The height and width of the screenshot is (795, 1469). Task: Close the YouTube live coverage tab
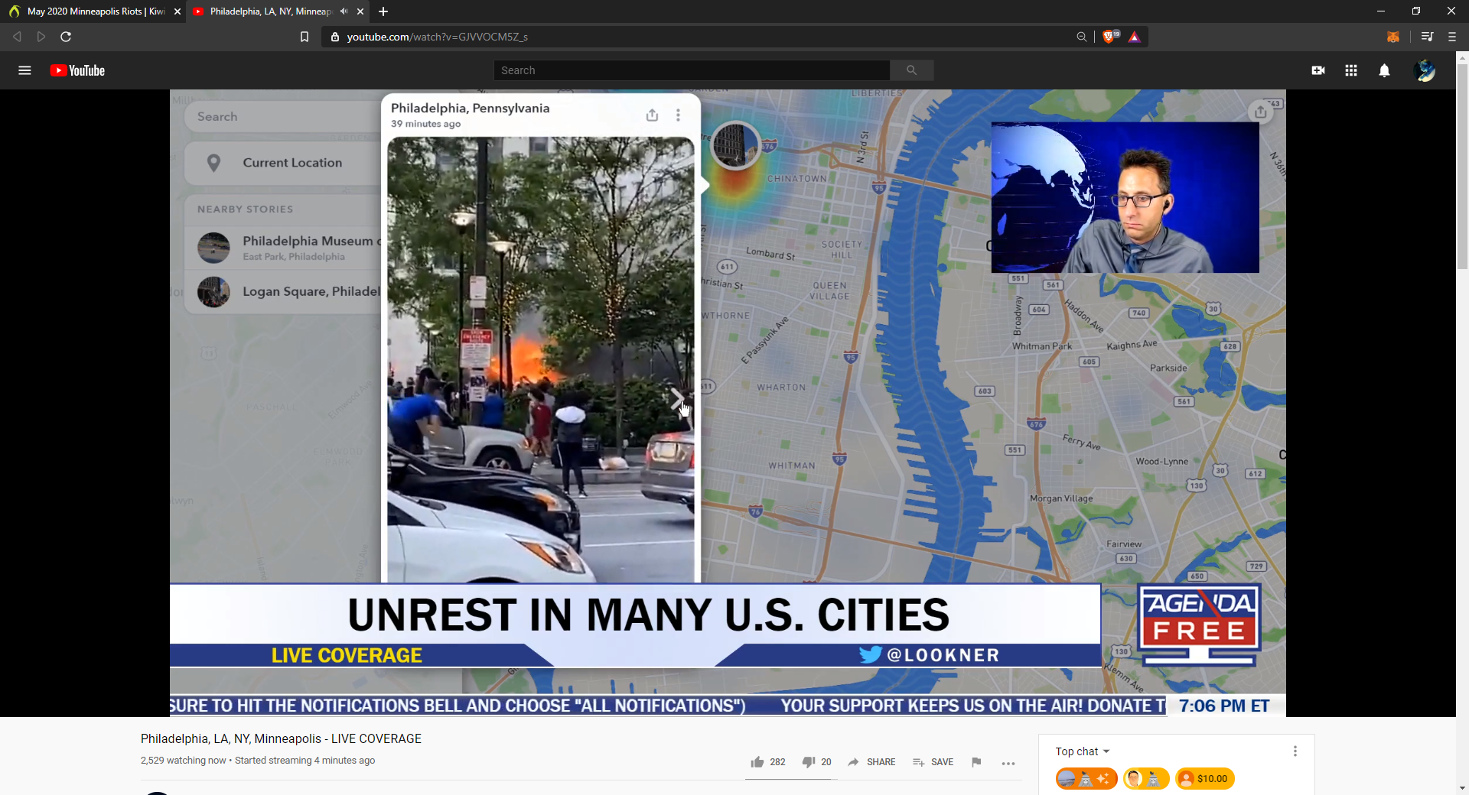pos(360,11)
